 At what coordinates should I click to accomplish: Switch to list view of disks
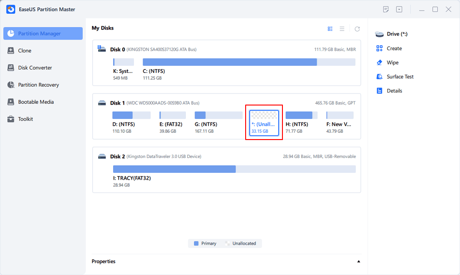(342, 29)
